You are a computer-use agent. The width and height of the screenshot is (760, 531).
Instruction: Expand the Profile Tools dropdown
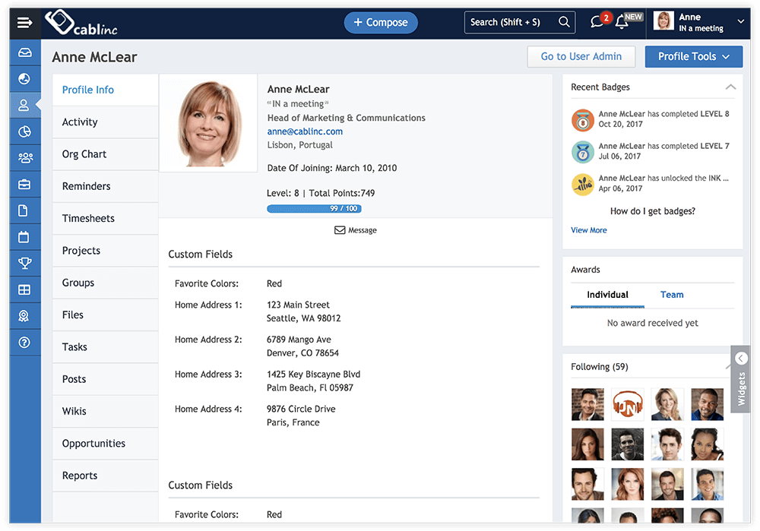693,57
